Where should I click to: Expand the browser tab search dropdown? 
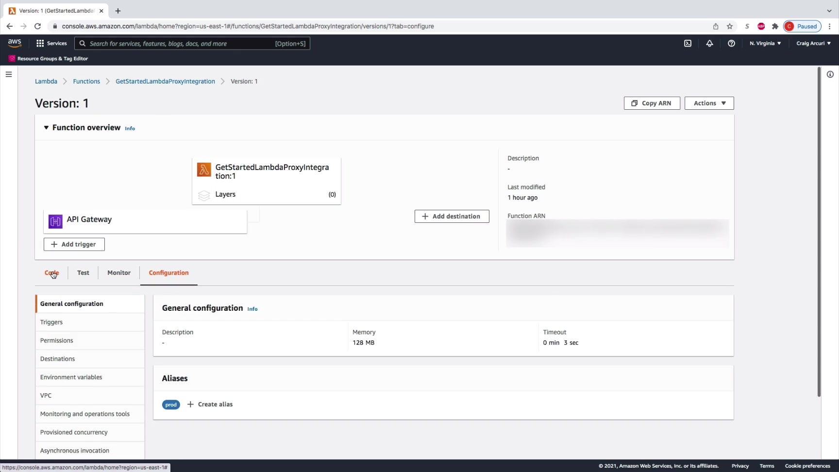click(x=829, y=11)
